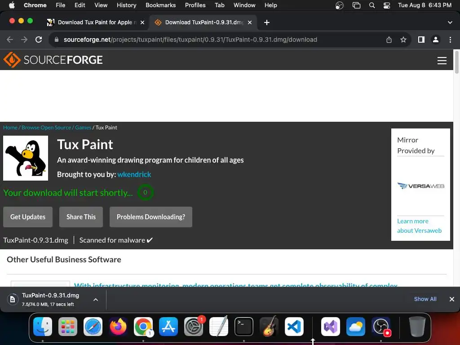
Task: Open Safari from the Dock
Action: [x=93, y=326]
